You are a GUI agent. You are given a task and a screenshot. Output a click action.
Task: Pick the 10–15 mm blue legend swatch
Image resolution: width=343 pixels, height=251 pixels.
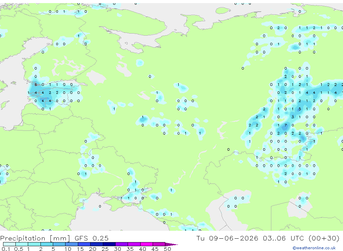tap(72, 244)
